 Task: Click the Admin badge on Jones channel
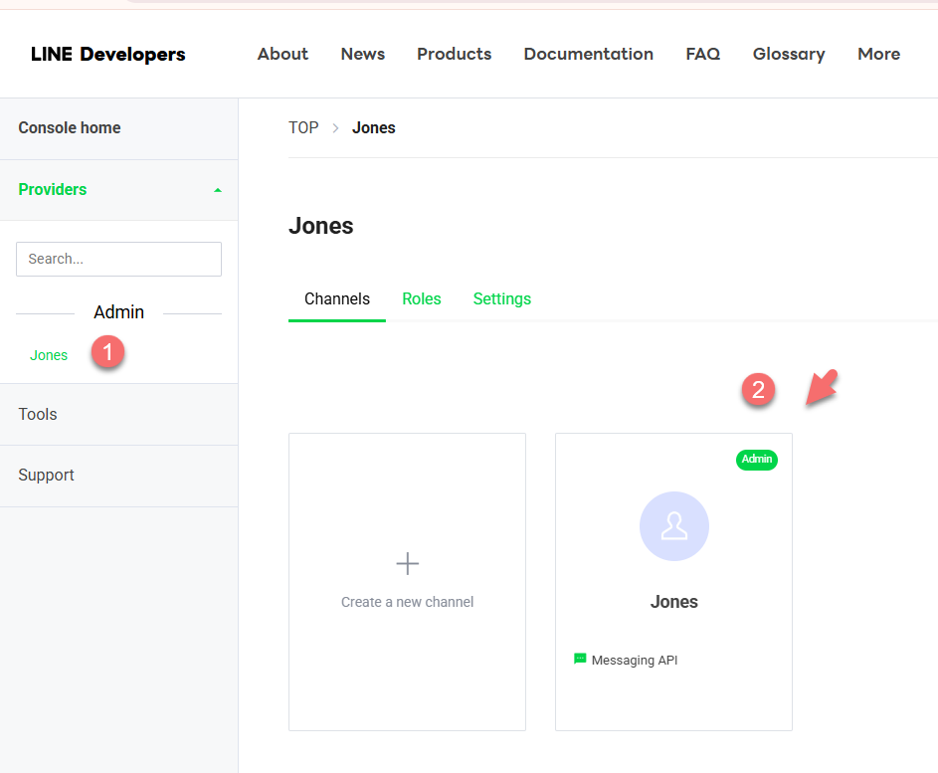click(x=757, y=460)
